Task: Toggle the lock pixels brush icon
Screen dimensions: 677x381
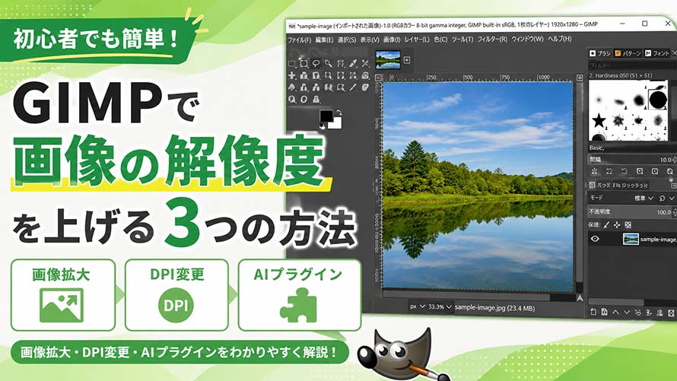Action: (x=606, y=225)
